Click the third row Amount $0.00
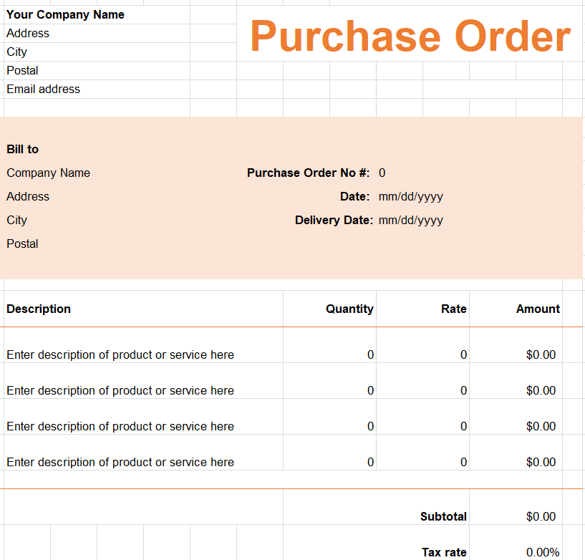Screen dimensions: 585x560 [x=541, y=426]
